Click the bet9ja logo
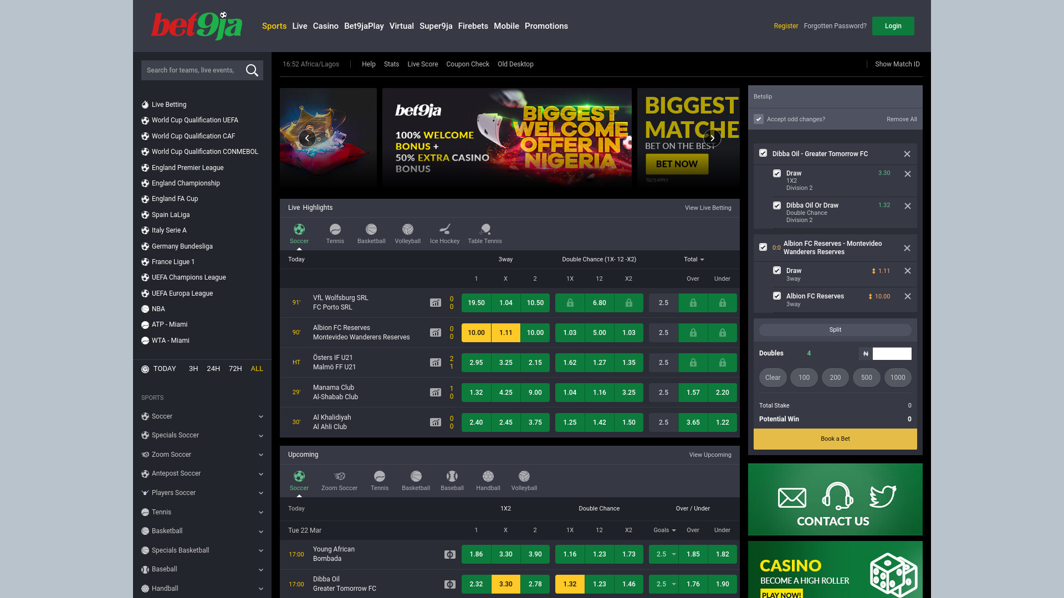This screenshot has width=1064, height=598. click(197, 25)
